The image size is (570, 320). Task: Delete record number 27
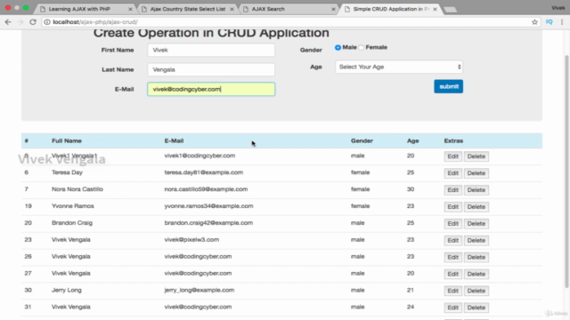tap(476, 274)
